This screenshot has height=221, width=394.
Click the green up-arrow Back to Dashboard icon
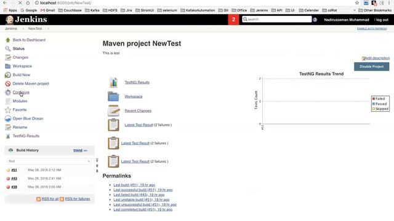point(8,40)
